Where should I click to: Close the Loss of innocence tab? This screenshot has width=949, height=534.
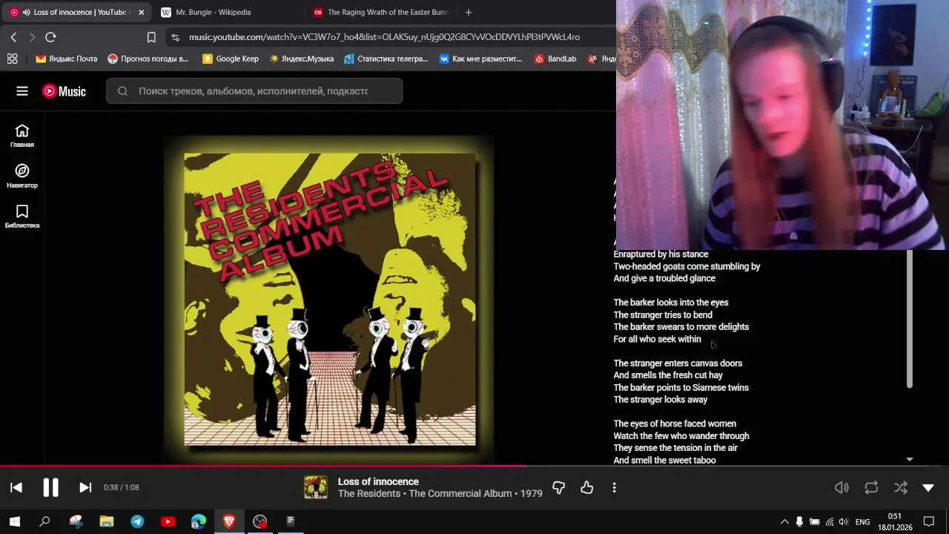pos(141,12)
